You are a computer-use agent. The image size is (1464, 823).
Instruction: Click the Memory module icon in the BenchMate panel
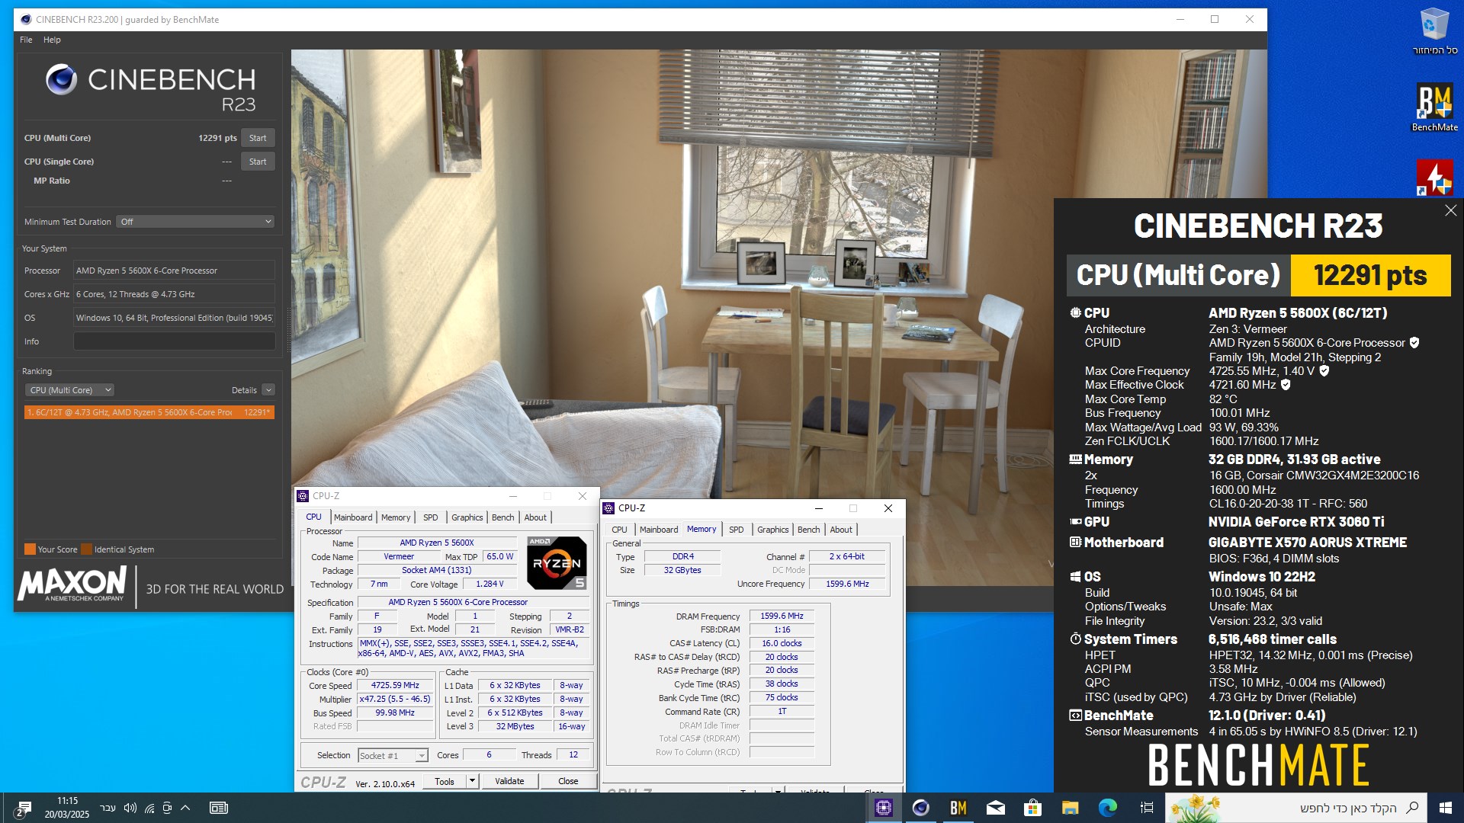[1075, 460]
